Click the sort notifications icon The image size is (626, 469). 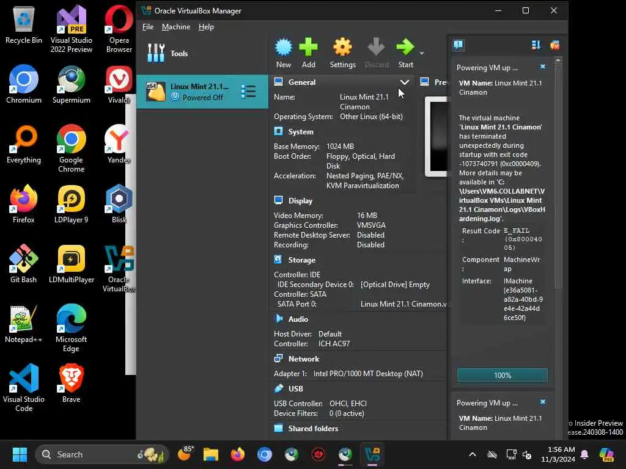coord(536,45)
